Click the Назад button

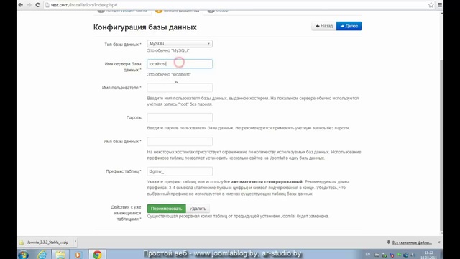tap(324, 26)
